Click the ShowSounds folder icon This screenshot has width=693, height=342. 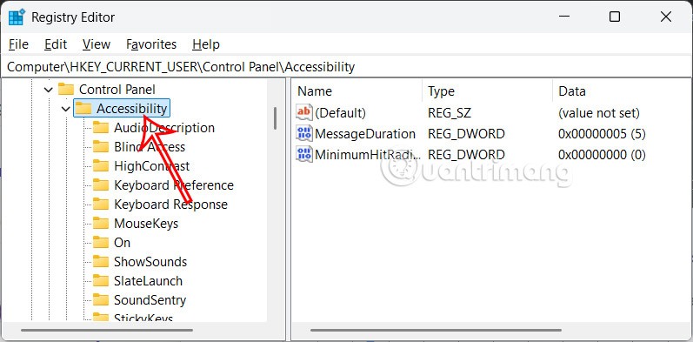[101, 261]
